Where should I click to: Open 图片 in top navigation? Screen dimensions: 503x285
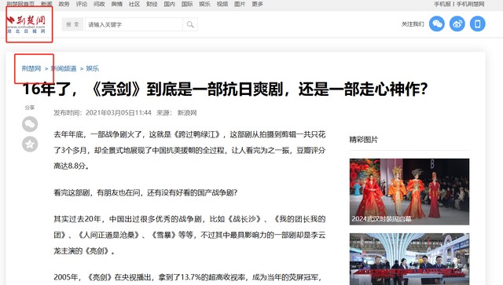point(240,4)
